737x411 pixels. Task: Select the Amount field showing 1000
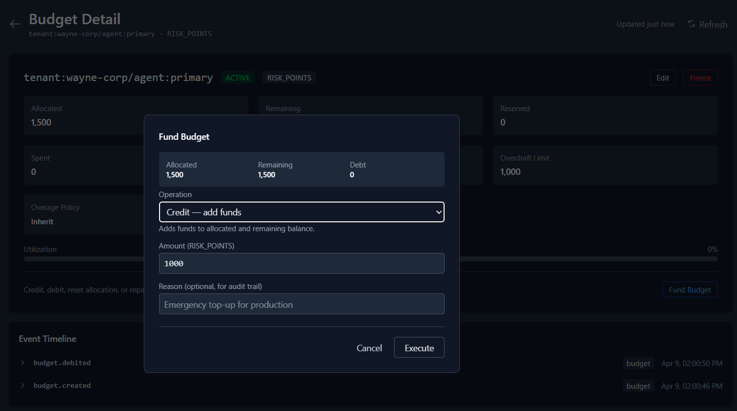(301, 263)
